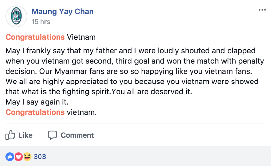Open the "15 hrs" timestamp link
Viewport: 271px width, 166px height.
40,22
